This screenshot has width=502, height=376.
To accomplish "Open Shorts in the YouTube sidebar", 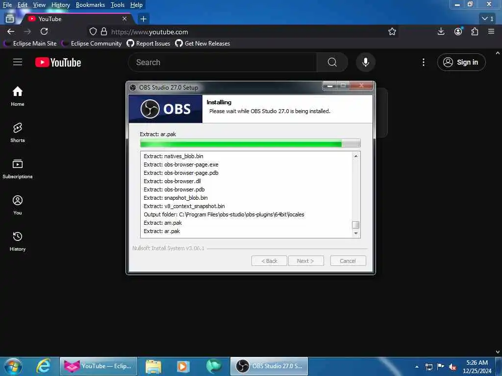I will click(18, 132).
